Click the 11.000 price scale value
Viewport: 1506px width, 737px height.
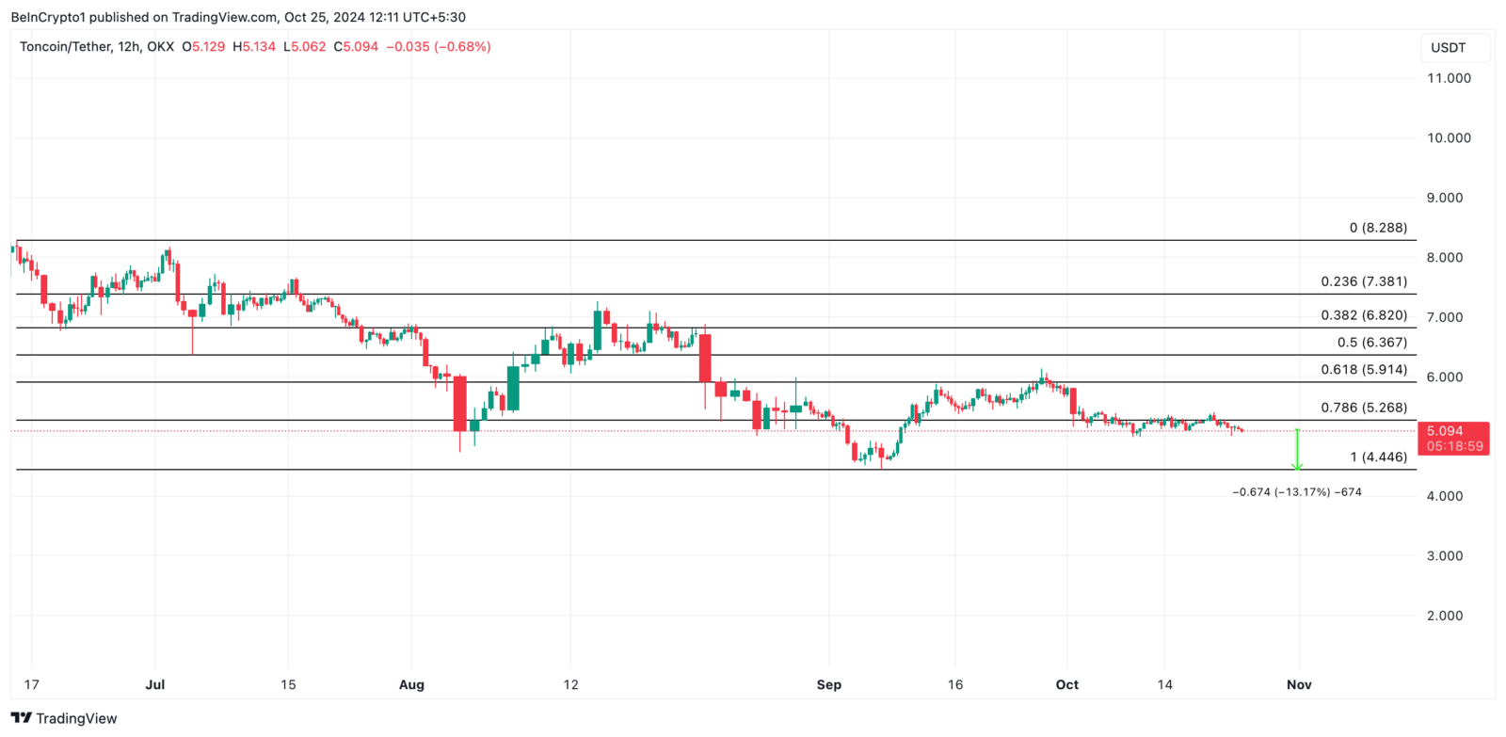click(1449, 78)
